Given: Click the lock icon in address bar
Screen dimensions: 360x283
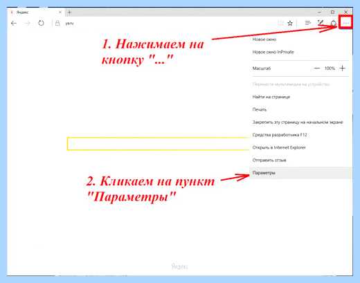Looking at the screenshot, I should (57, 23).
